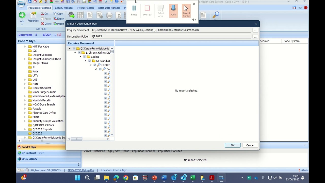325x183 pixels.
Task: Click scroll down arrow in Enquiry Document tree
Action: click(x=112, y=135)
